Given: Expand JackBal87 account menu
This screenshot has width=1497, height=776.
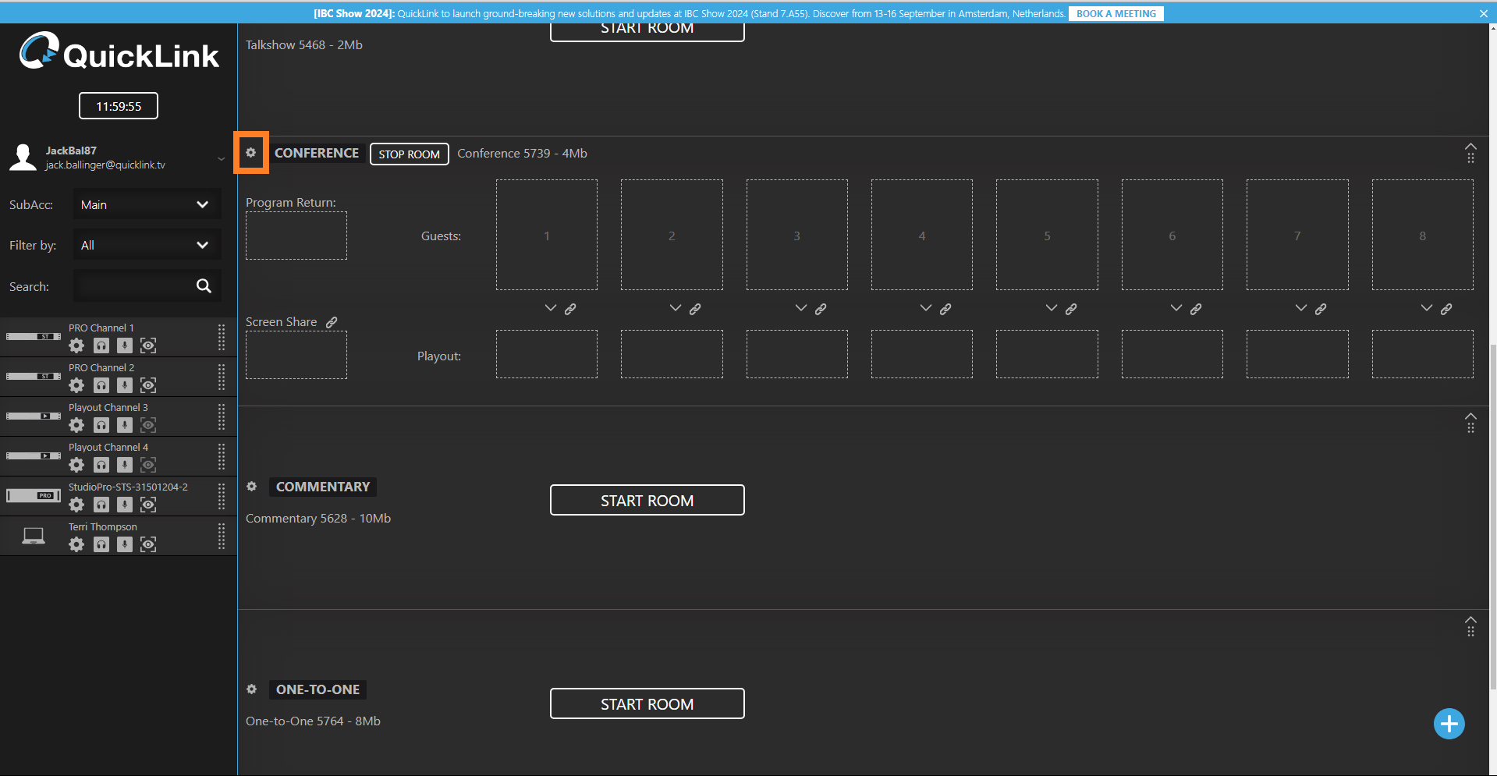Looking at the screenshot, I should pos(221,158).
